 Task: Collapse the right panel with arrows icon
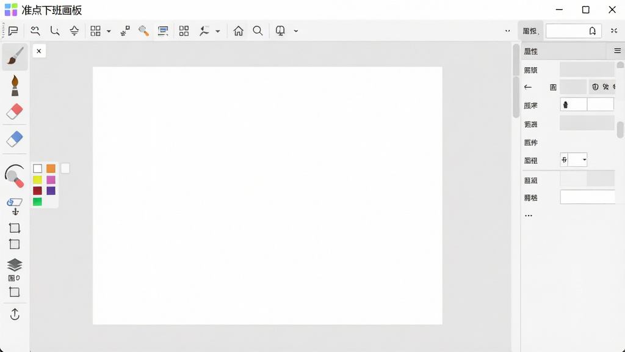pos(614,31)
